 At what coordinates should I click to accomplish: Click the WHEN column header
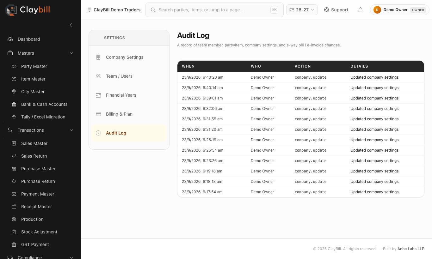point(188,66)
